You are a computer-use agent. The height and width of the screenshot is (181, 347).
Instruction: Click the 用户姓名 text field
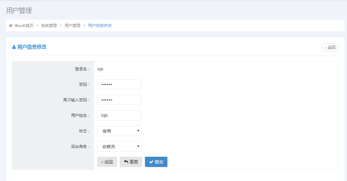pyautogui.click(x=119, y=115)
